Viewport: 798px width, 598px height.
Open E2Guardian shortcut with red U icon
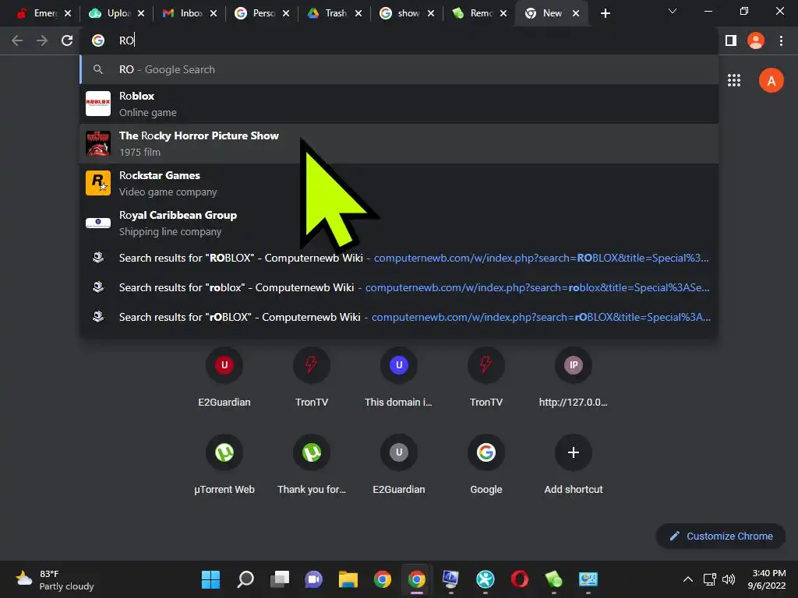224,376
